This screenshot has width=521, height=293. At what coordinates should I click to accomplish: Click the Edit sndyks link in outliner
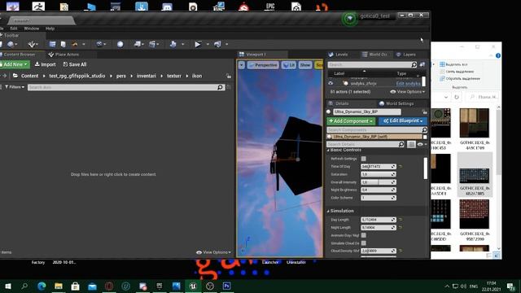point(408,84)
